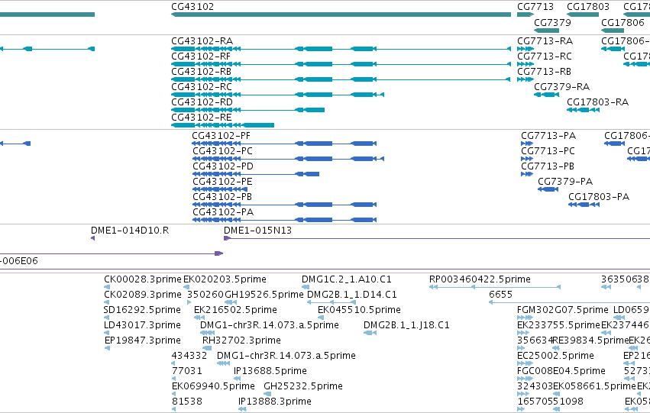The height and width of the screenshot is (413, 650).
Task: Click the CK02089.3prime EST
Action: [x=107, y=302]
